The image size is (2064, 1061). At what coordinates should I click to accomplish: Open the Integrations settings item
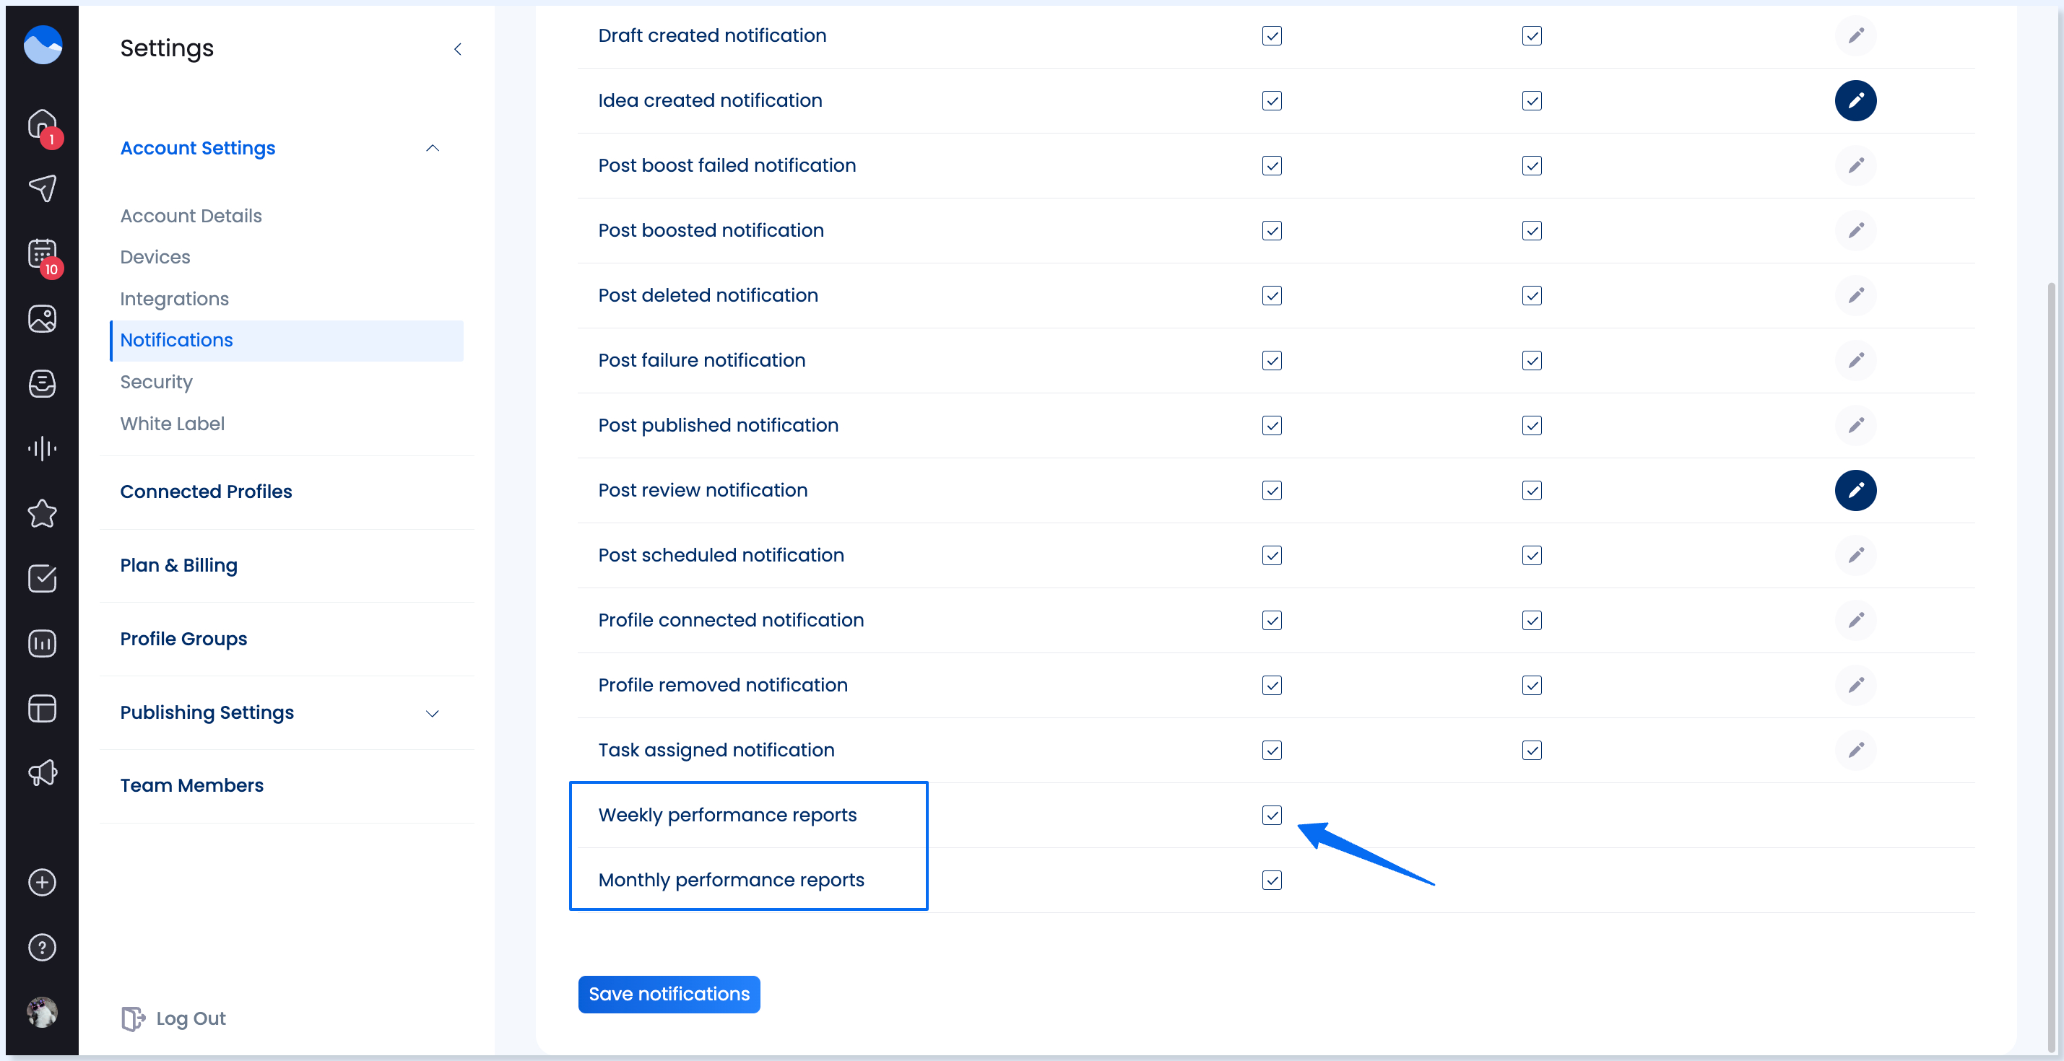coord(175,299)
